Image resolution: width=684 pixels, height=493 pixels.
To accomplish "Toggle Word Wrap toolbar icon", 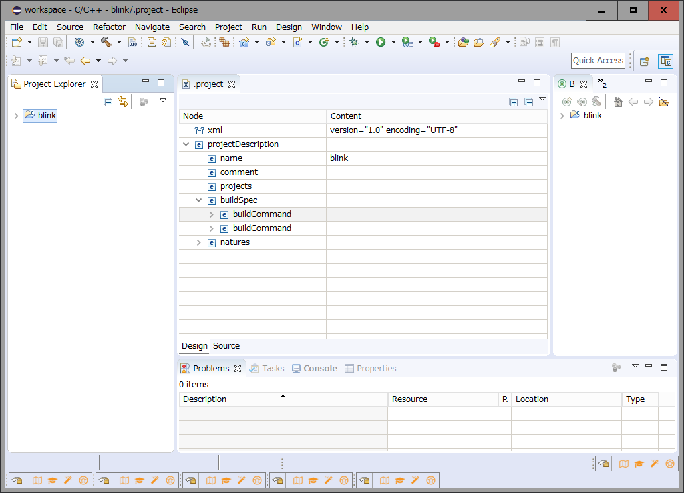I will (x=525, y=42).
